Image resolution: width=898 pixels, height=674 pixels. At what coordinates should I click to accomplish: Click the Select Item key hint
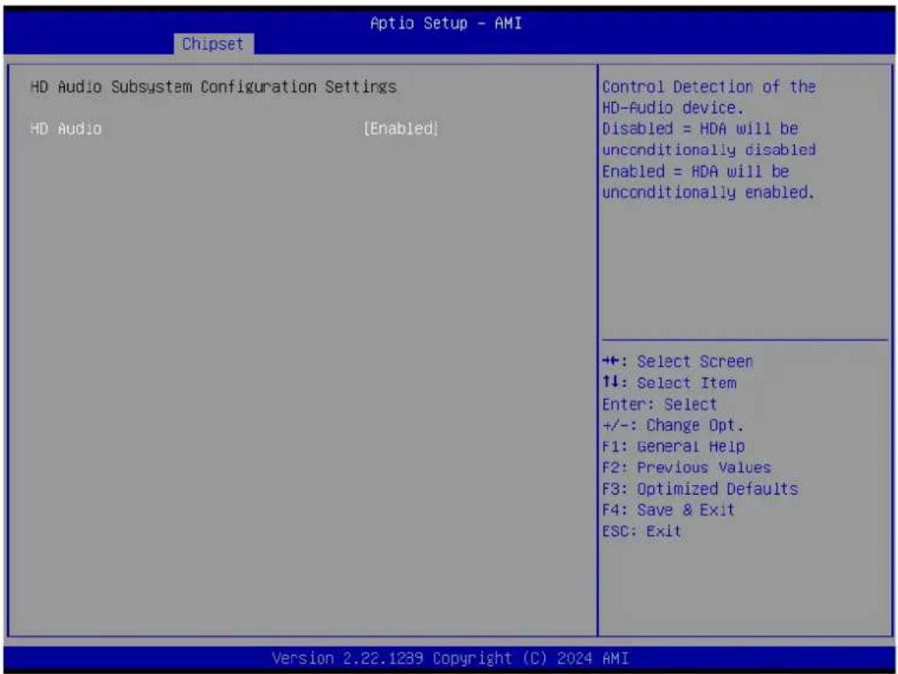669,383
